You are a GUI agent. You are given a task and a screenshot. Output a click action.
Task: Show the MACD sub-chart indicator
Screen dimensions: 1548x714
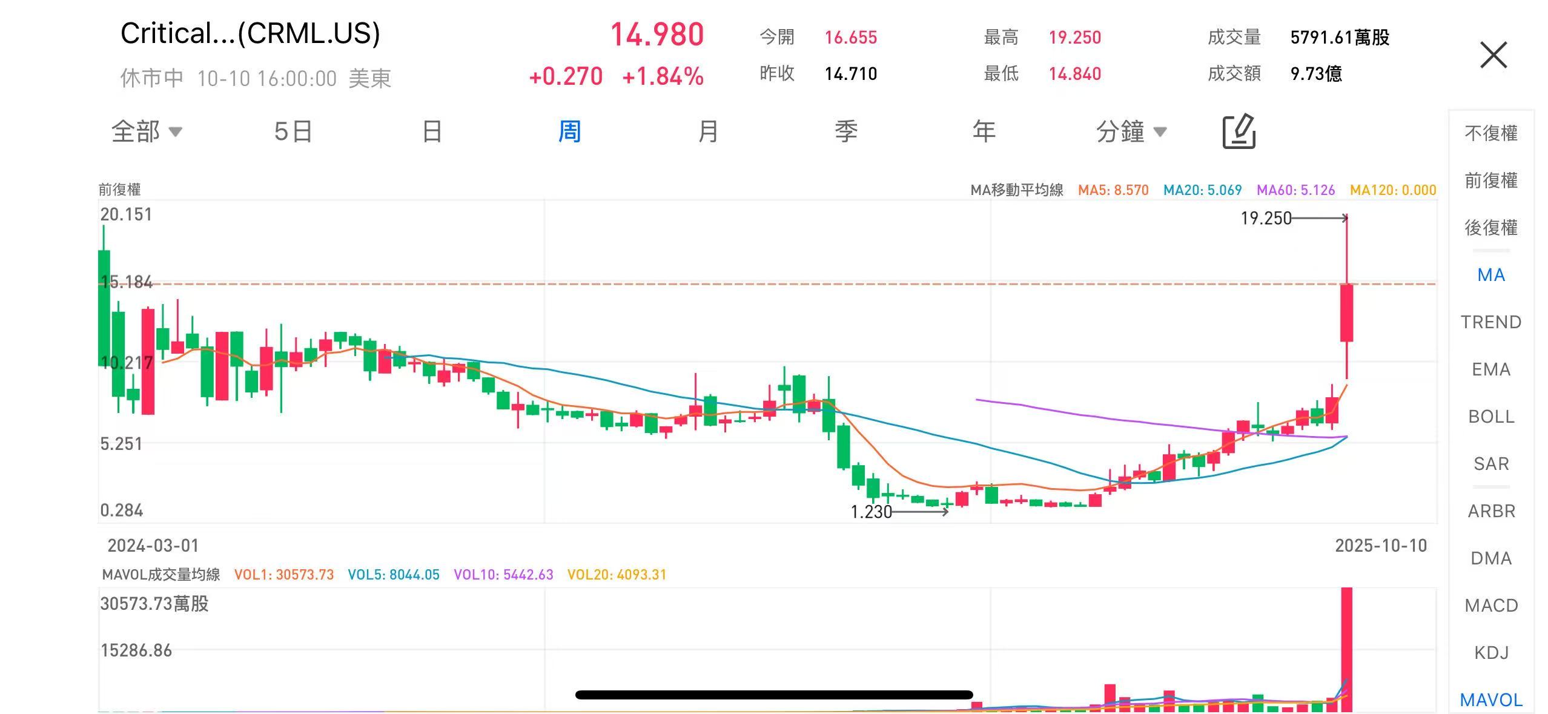pyautogui.click(x=1490, y=606)
